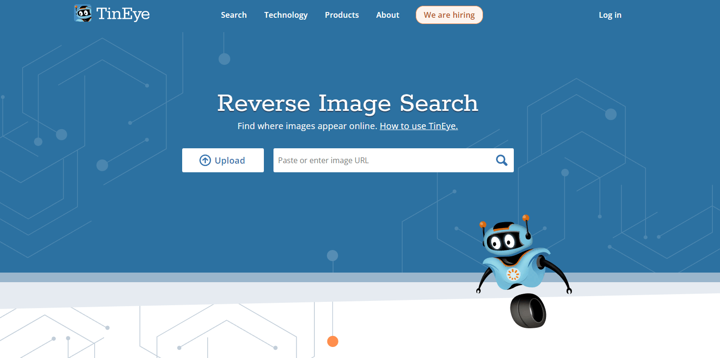Click the magnifying glass search icon
This screenshot has height=358, width=720.
tap(501, 160)
